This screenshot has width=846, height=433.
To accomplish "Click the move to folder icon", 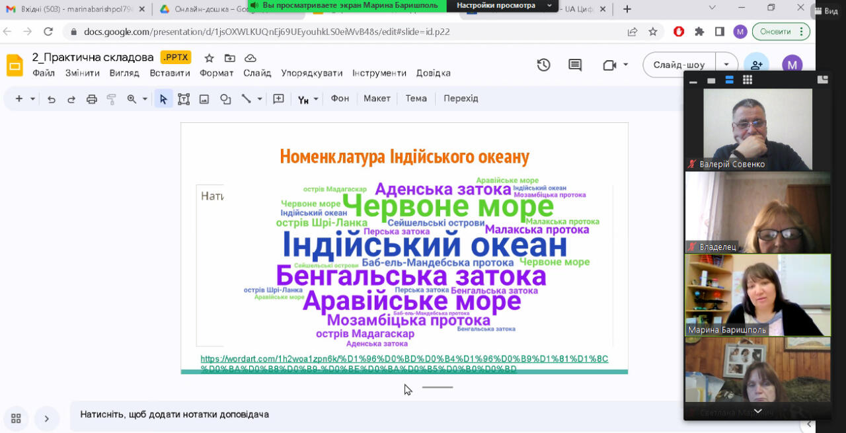I will click(229, 58).
